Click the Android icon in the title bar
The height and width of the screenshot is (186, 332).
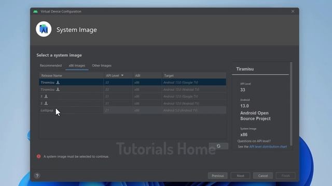(35, 11)
